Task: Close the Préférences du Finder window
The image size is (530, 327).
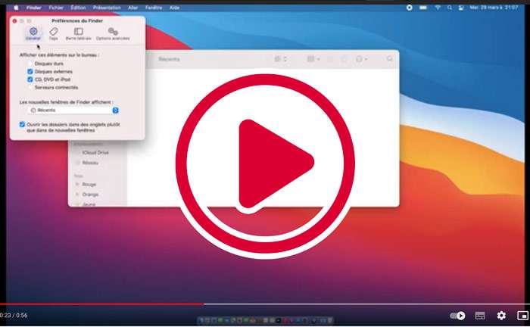Action: pyautogui.click(x=14, y=21)
